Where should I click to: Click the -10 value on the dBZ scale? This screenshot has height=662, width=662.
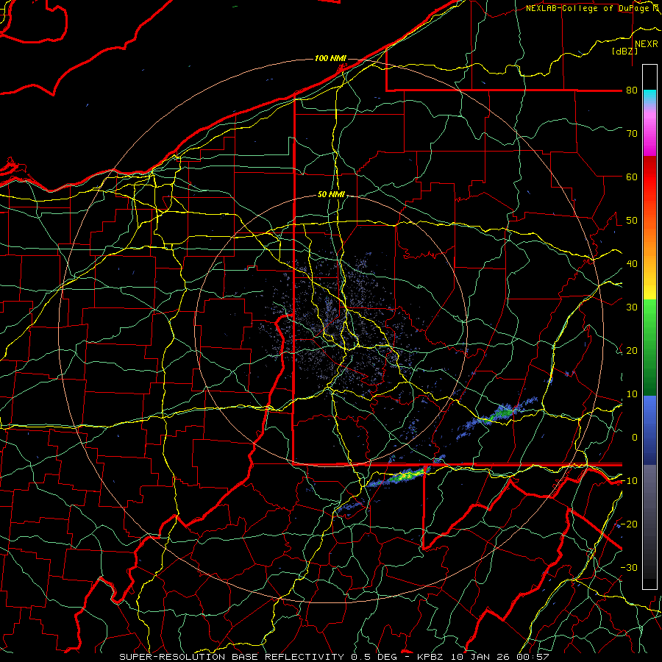[630, 480]
